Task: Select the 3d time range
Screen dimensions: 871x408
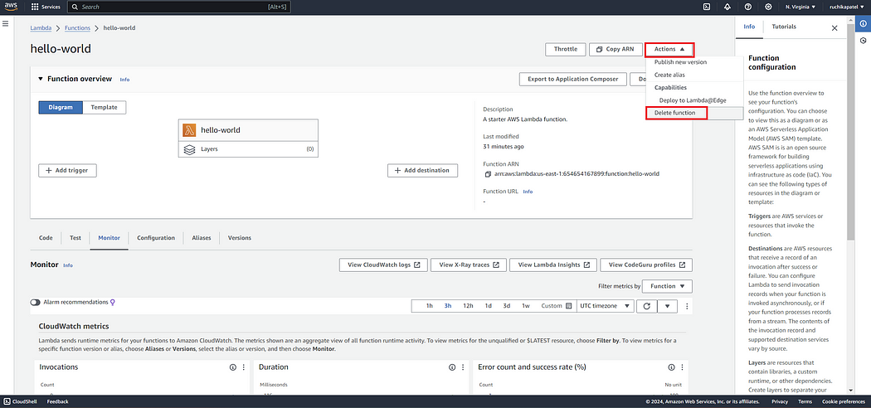Action: 507,306
